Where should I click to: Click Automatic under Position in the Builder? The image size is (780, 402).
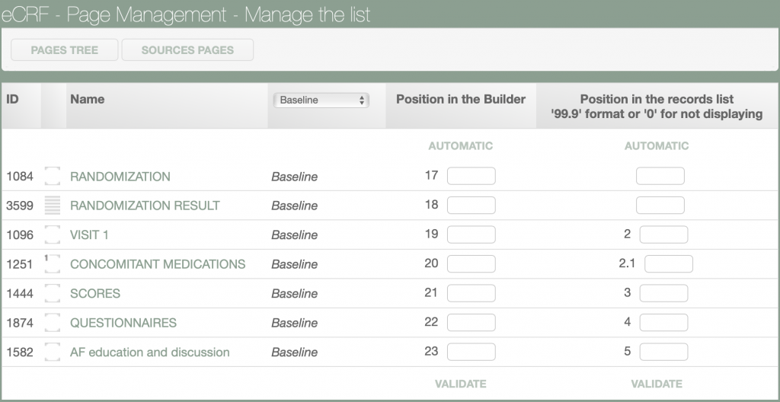[x=460, y=145]
